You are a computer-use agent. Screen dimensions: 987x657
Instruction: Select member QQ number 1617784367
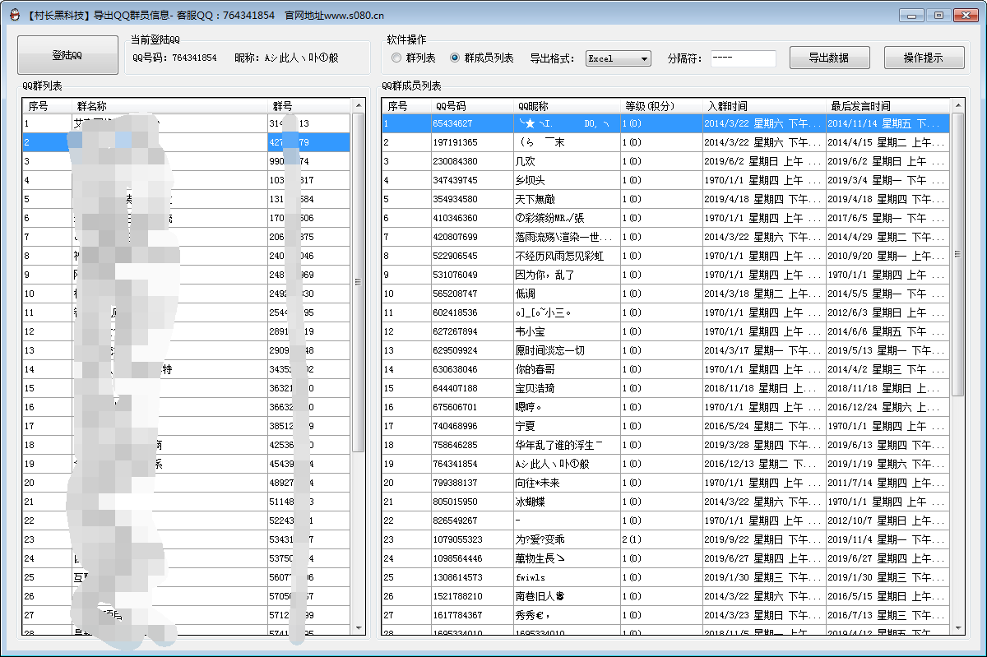tap(457, 615)
